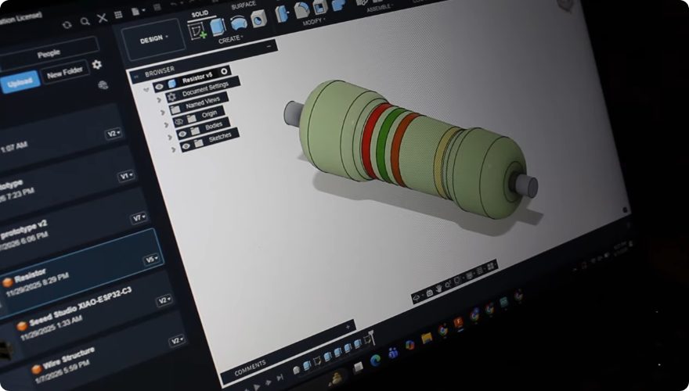Toggle visibility of Resistor v5 component
Viewport: 689px width, 391px height.
[160, 87]
